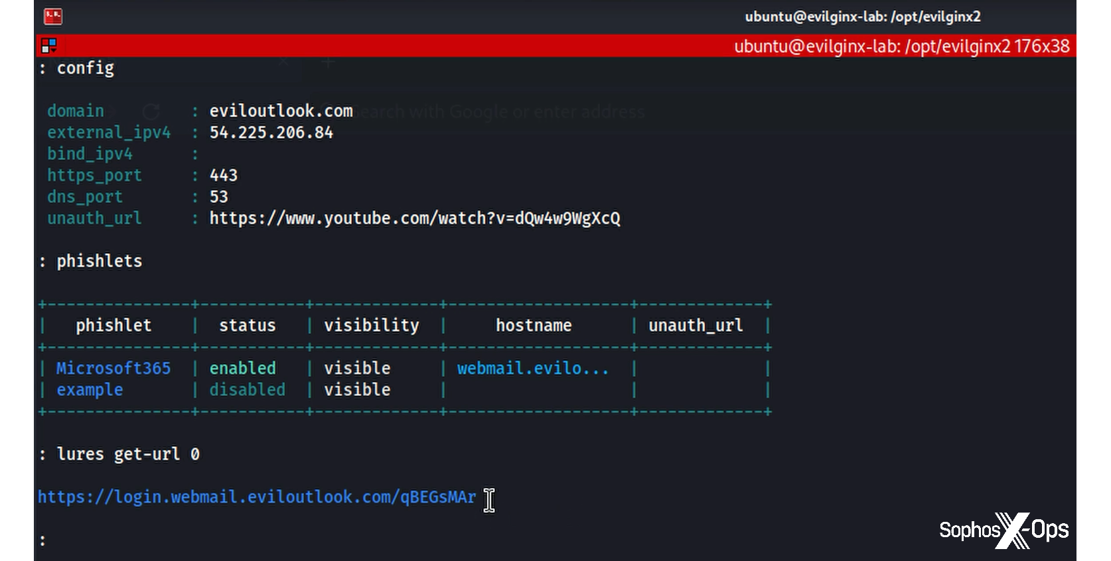
Task: Click the "status" column header
Action: [248, 326]
